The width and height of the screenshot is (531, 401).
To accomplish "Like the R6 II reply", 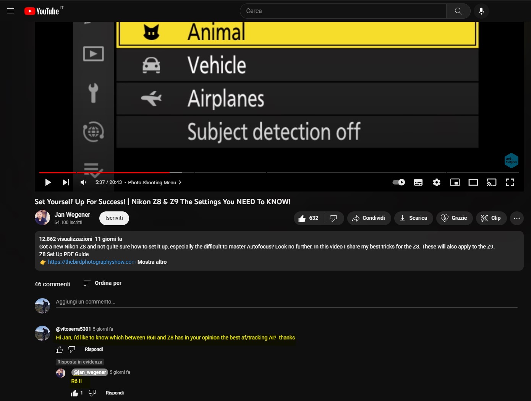I will tap(74, 393).
